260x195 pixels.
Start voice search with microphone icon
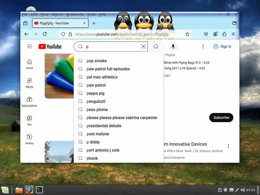click(x=173, y=47)
